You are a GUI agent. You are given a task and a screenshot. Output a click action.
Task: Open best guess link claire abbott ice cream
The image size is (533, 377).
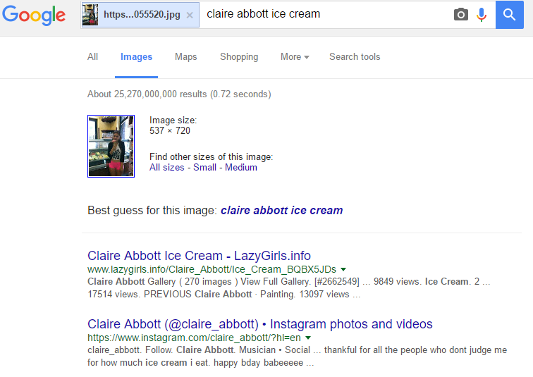point(282,210)
